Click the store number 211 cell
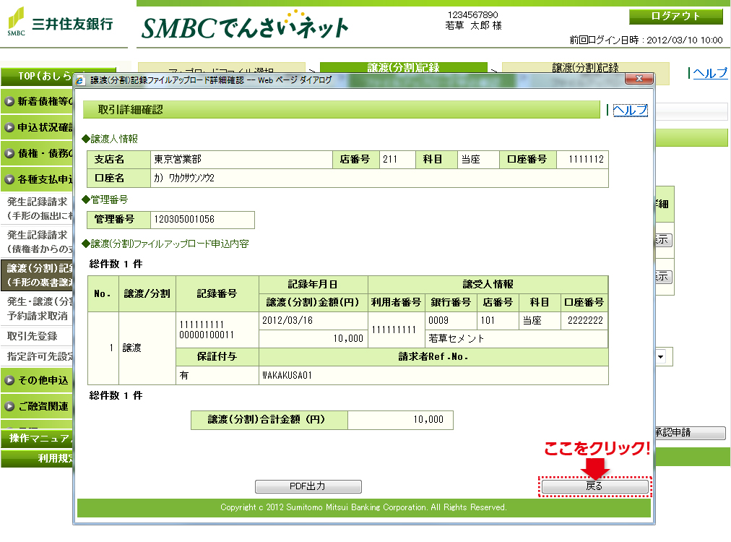 tap(398, 160)
